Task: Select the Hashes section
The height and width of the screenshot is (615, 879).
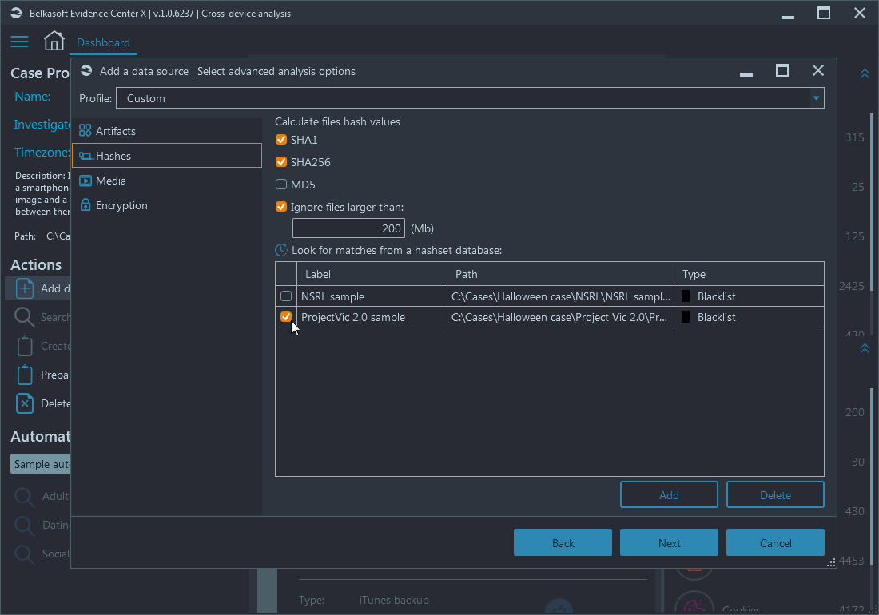Action: click(167, 156)
